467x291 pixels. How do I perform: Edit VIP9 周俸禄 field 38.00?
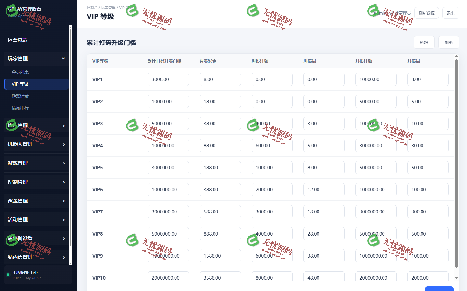[x=324, y=256]
